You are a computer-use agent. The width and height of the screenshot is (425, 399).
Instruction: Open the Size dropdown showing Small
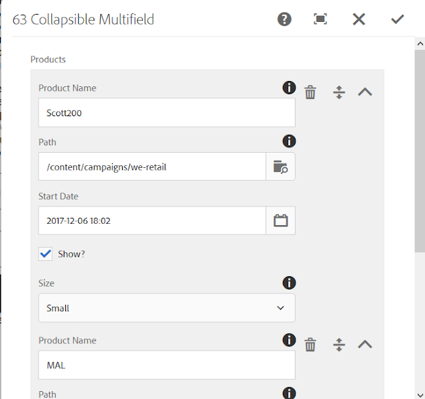[167, 308]
